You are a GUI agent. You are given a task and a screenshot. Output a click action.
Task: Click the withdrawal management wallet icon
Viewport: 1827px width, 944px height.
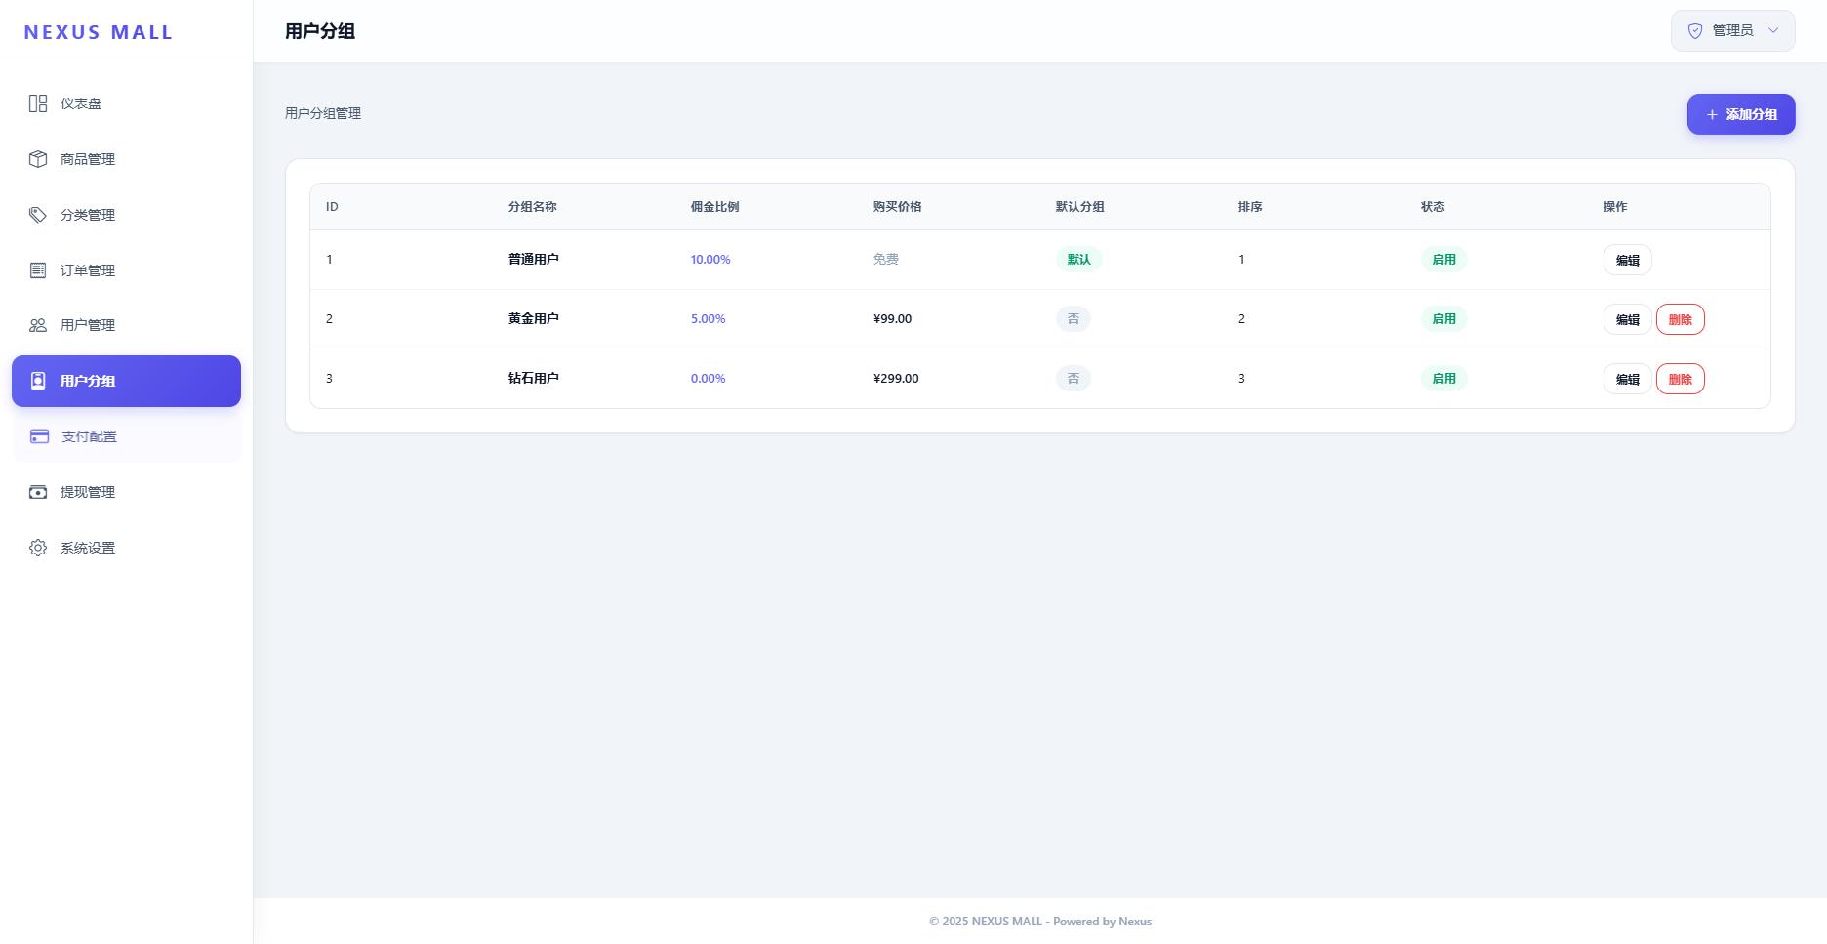pyautogui.click(x=38, y=492)
